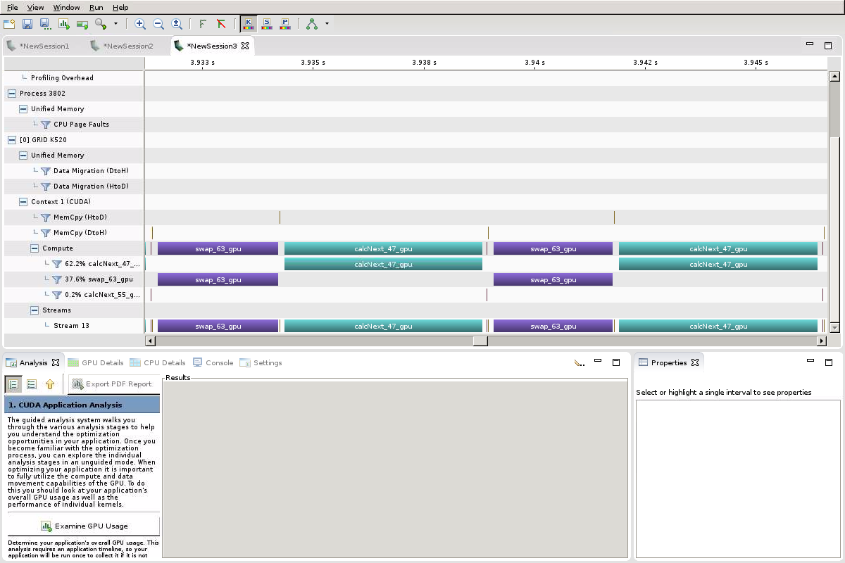Zoom in on the timeline
Screen dimensions: 845x563
click(140, 24)
